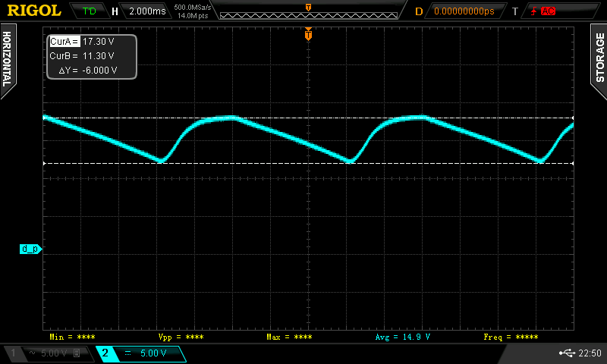The width and height of the screenshot is (607, 364).
Task: Click the channel 1 bandwidth limit B icon
Action: pos(77,353)
